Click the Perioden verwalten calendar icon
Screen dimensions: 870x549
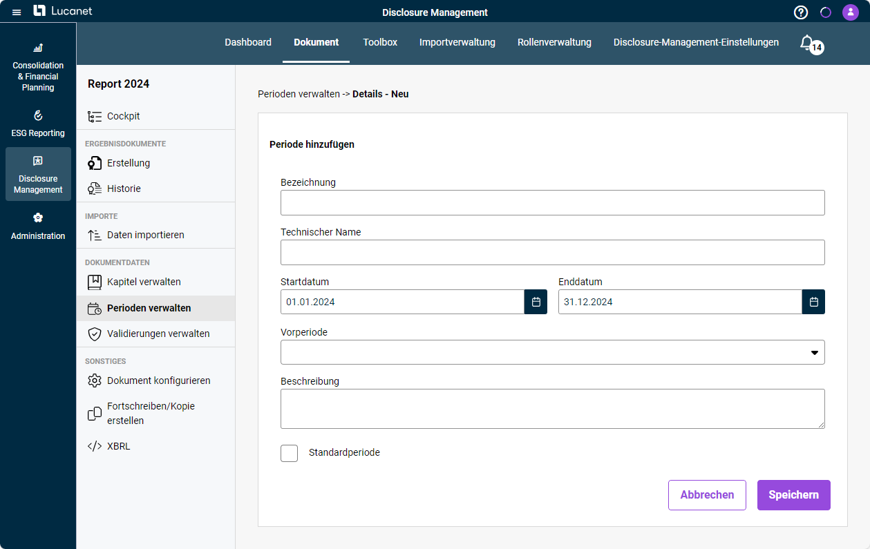[95, 309]
